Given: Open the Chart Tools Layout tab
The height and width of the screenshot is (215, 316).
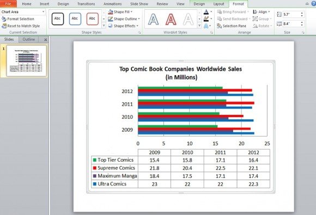Looking at the screenshot, I should (x=218, y=4).
